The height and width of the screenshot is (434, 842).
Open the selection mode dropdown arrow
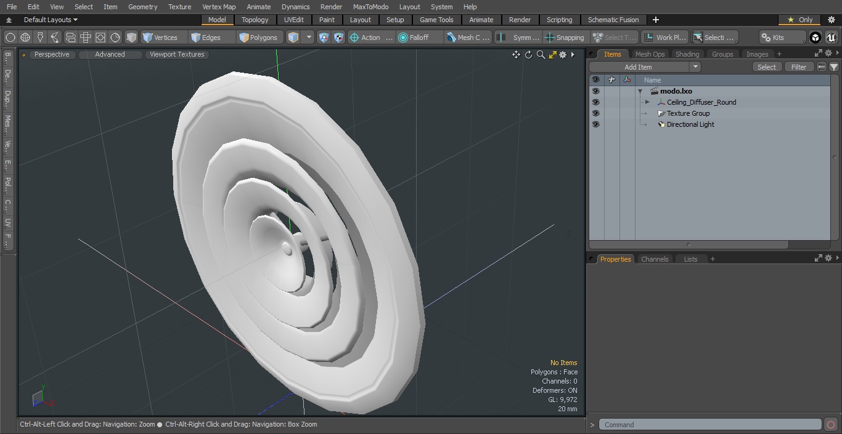coord(309,38)
